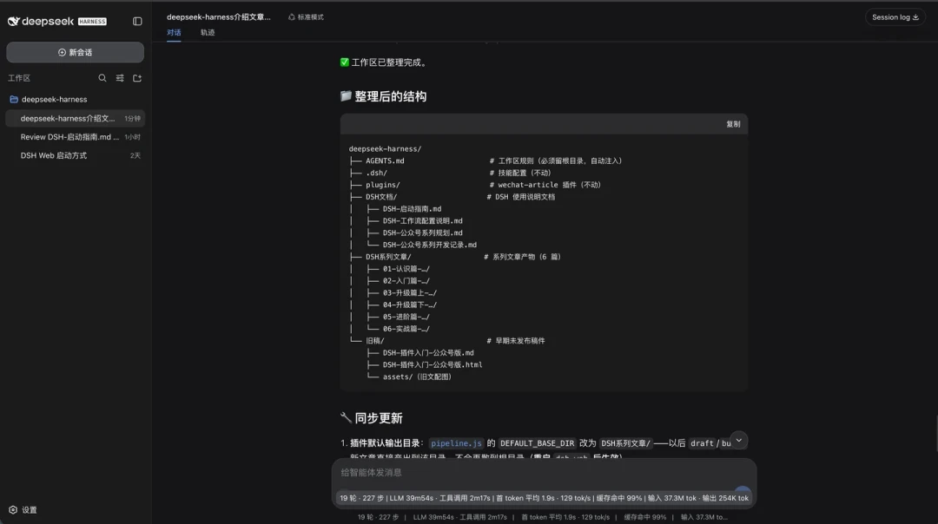Jump to bottom with chevron button
Screen dimensions: 938x524
tap(739, 441)
